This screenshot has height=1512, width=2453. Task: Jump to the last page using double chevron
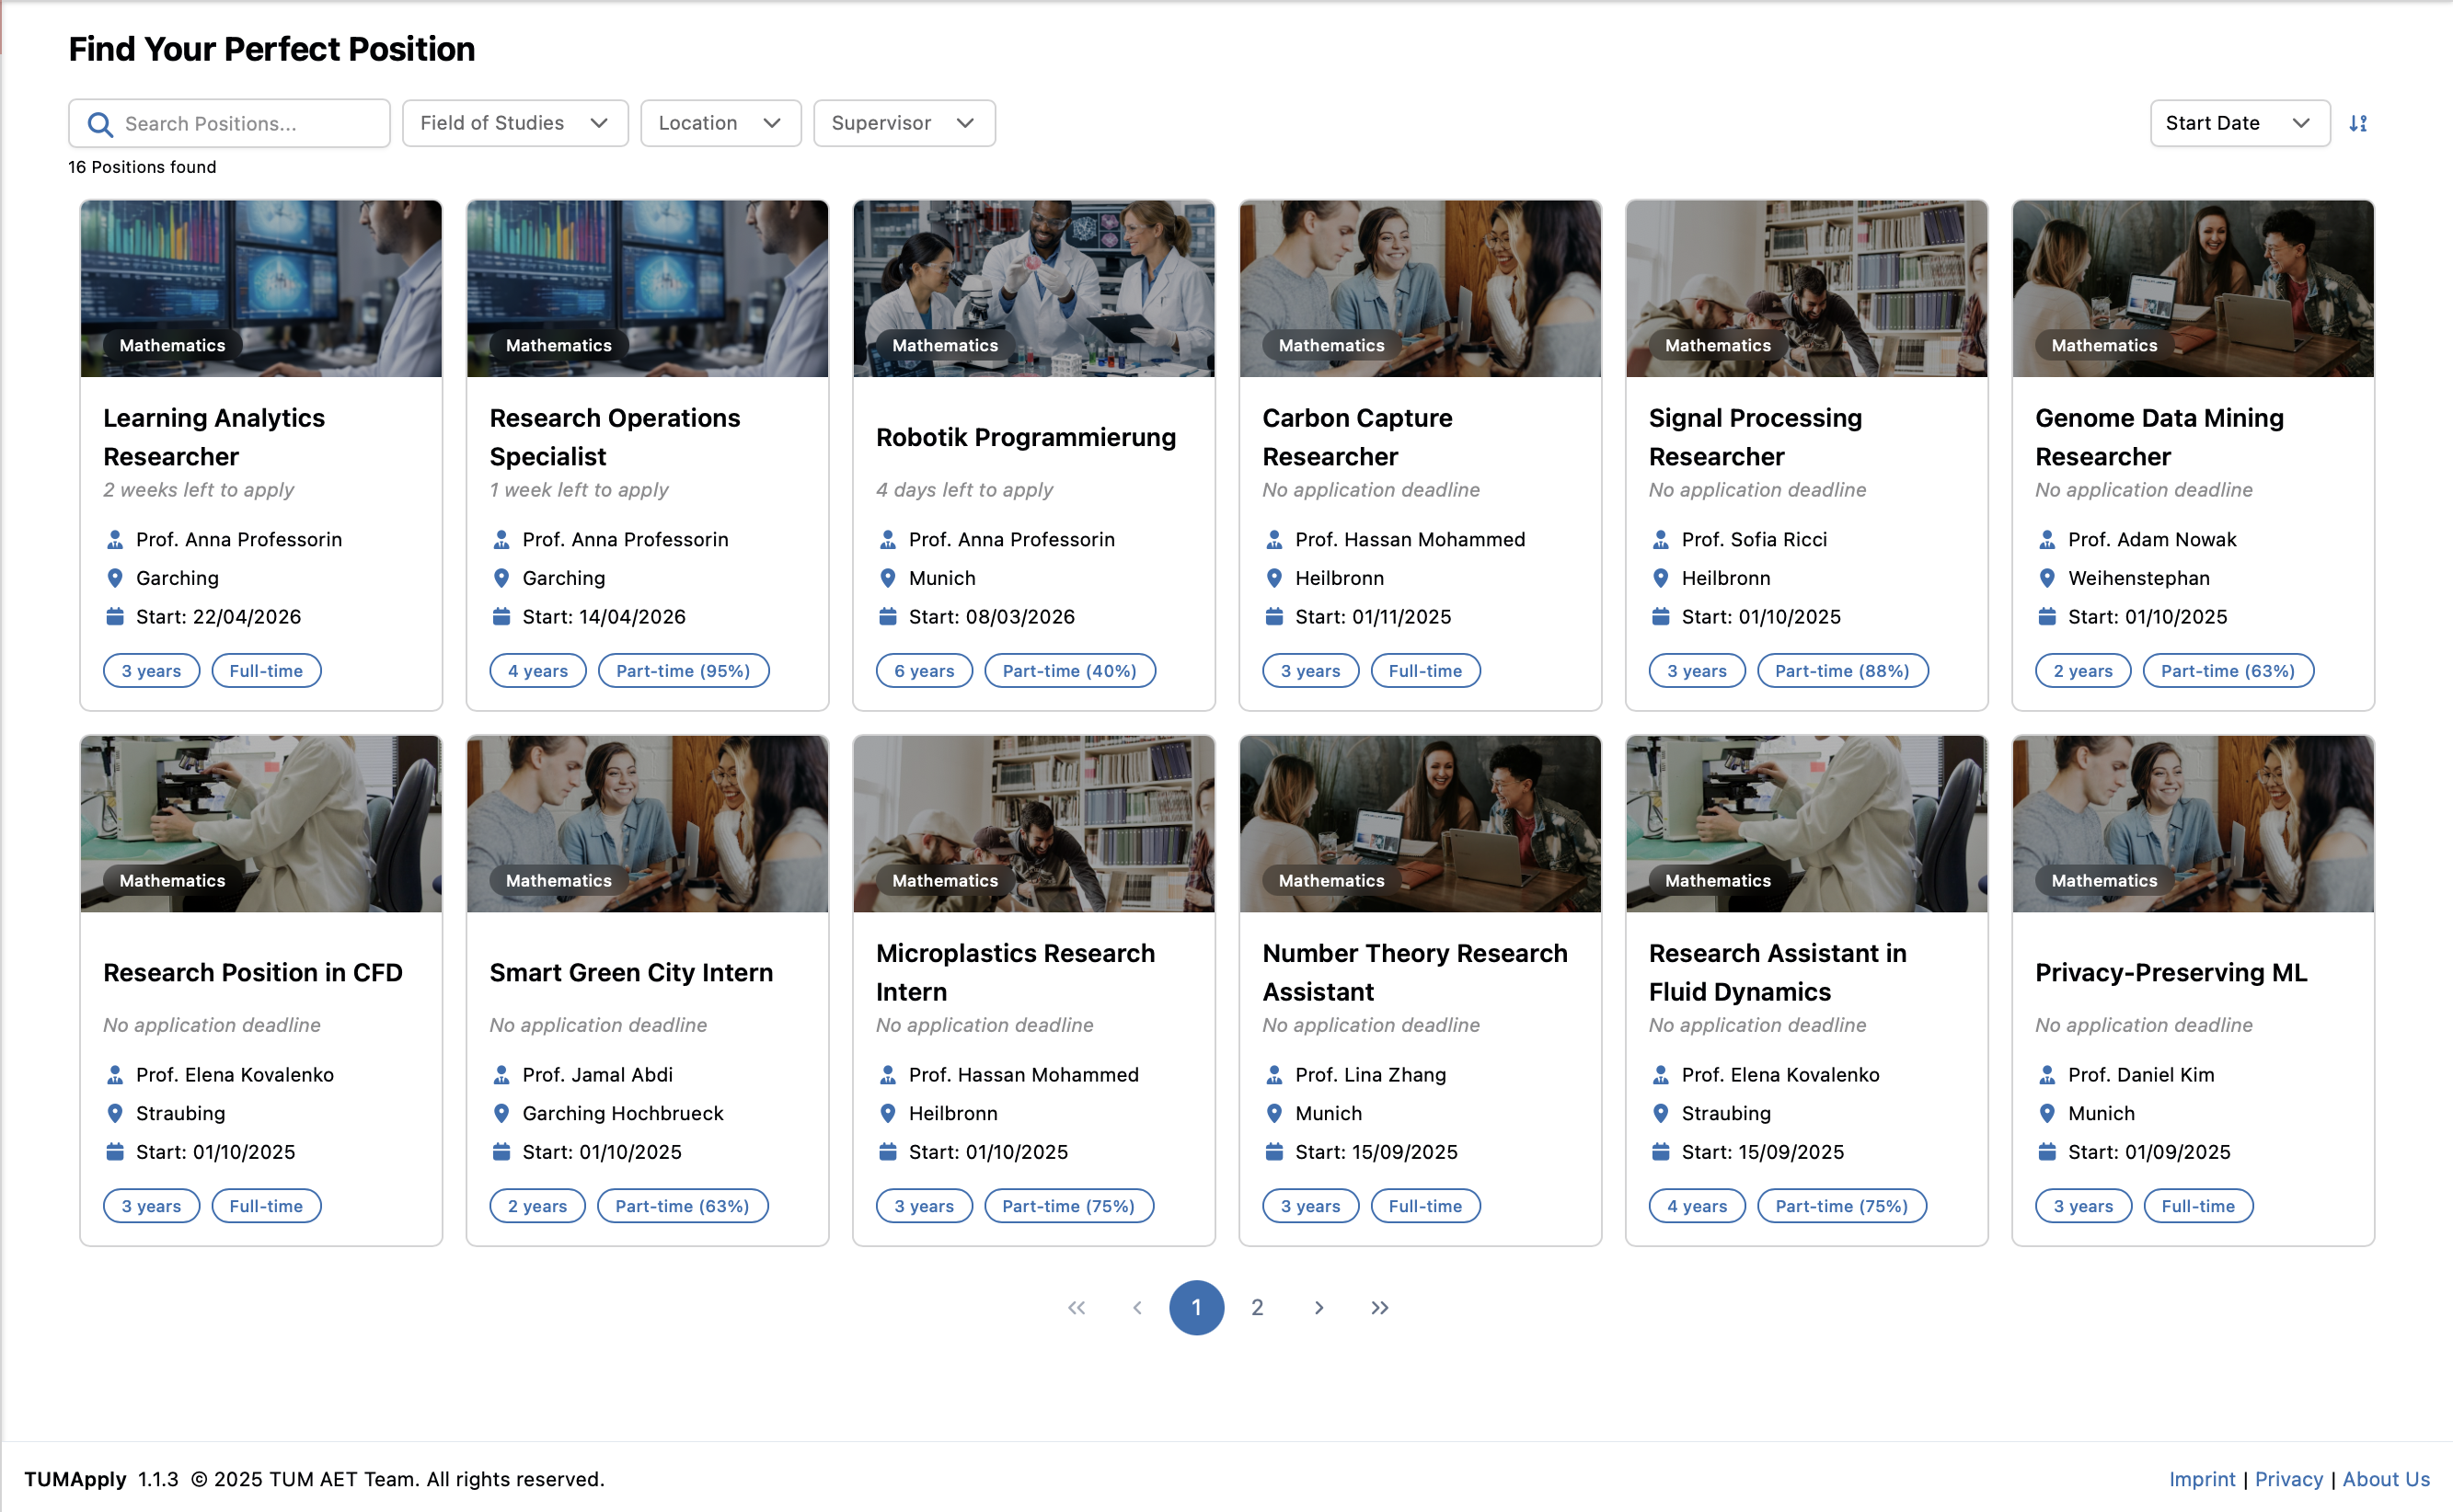point(1379,1307)
